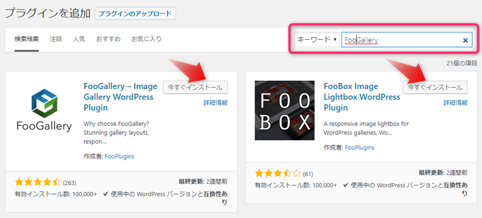The width and height of the screenshot is (482, 218).
Task: Click FooGallery's 最終更新: 2週間前 text
Action: 203,181
